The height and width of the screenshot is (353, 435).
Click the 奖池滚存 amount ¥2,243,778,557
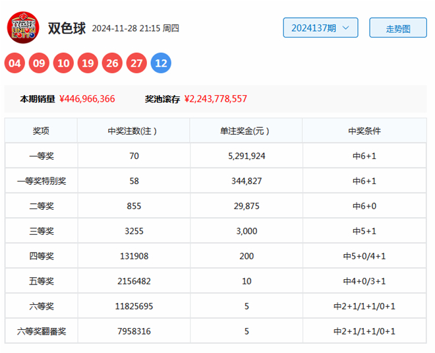[216, 99]
